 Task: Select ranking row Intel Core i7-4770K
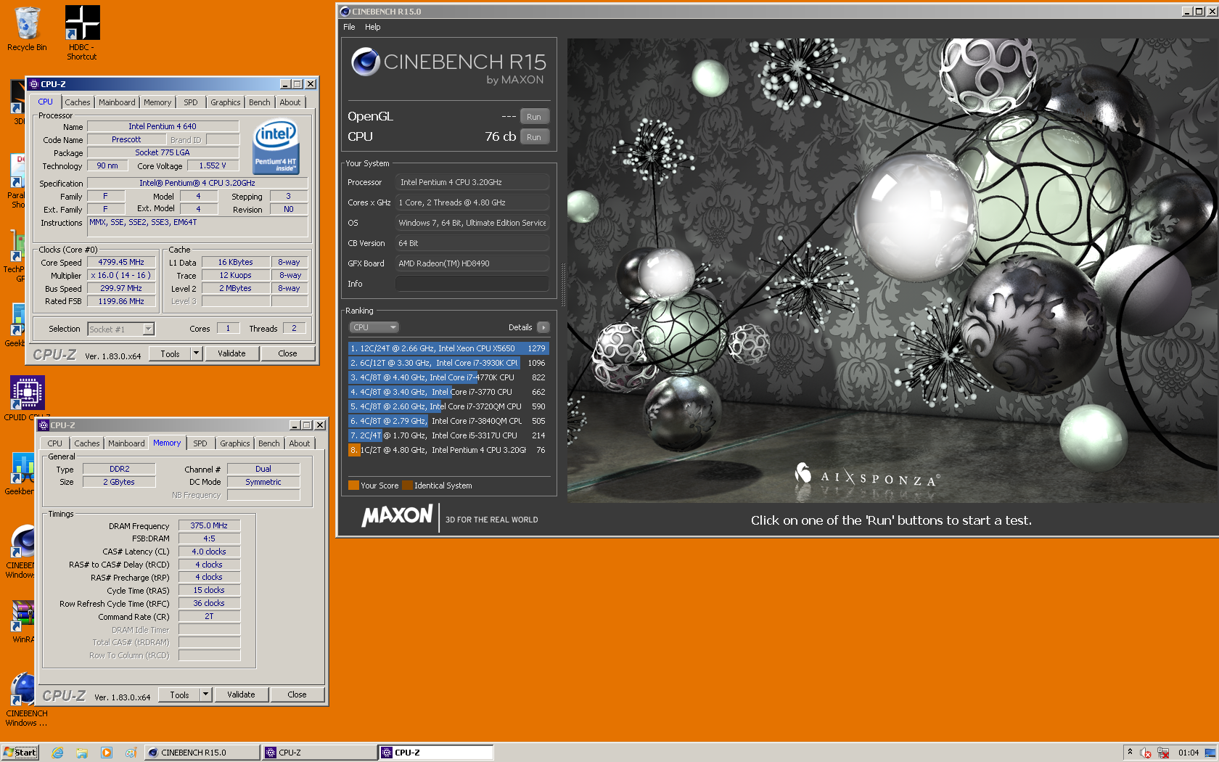coord(448,377)
